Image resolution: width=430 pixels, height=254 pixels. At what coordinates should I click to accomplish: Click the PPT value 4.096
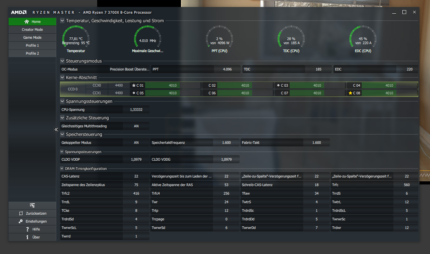pos(227,69)
